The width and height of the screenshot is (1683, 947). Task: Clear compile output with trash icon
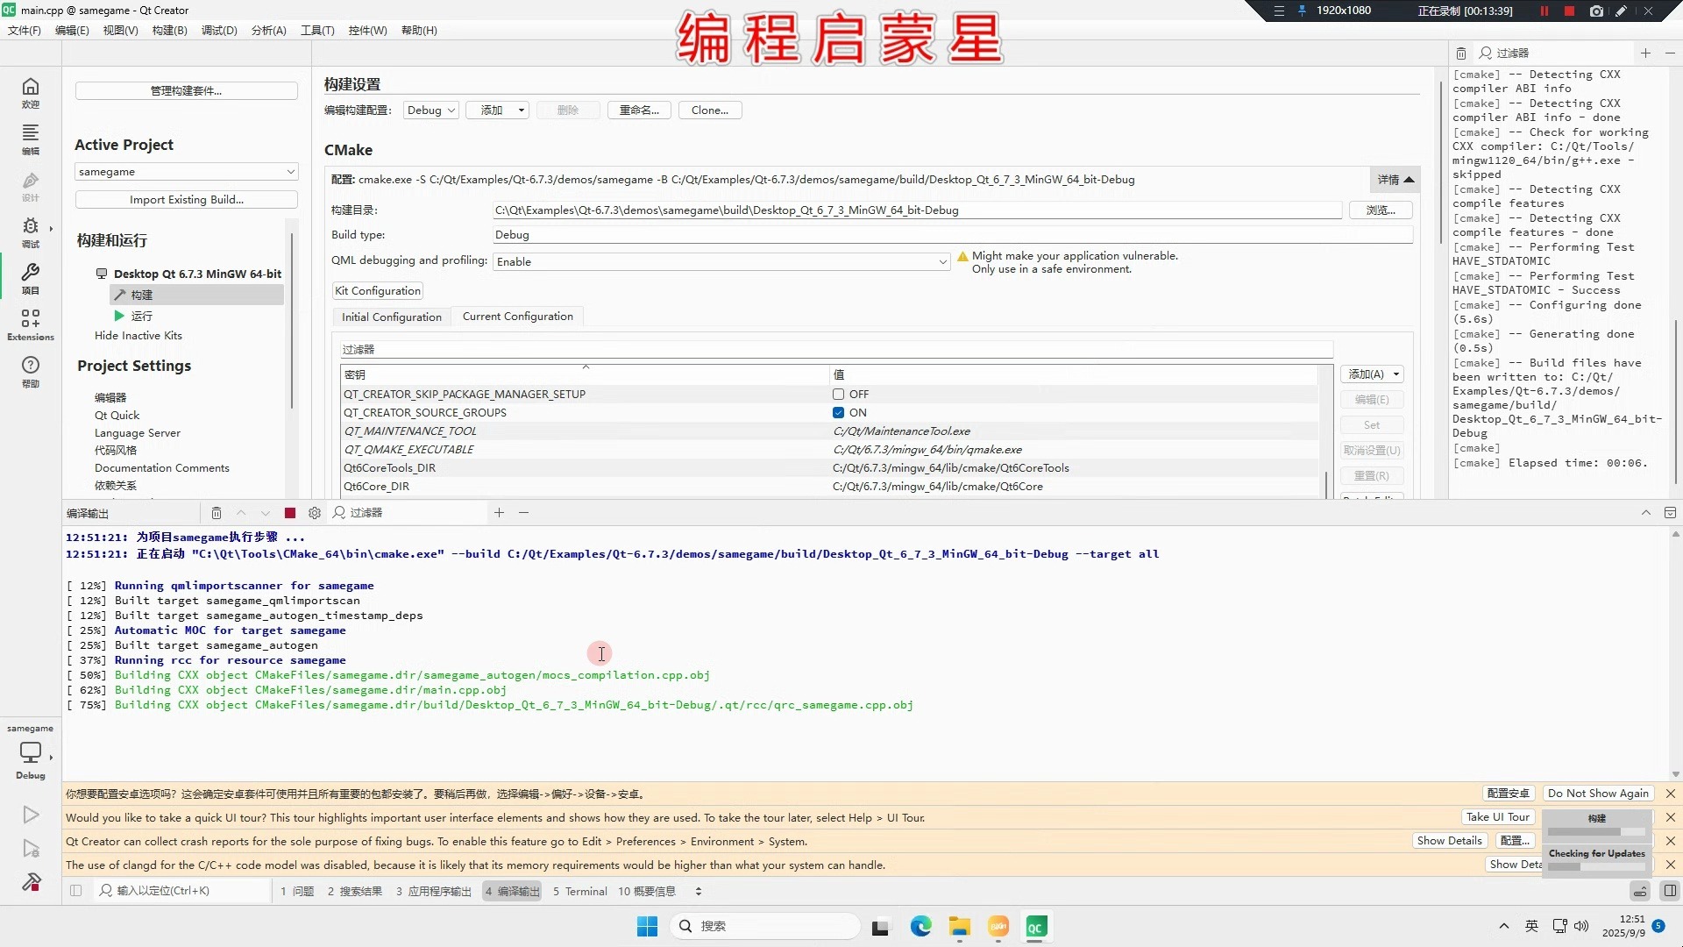(216, 513)
